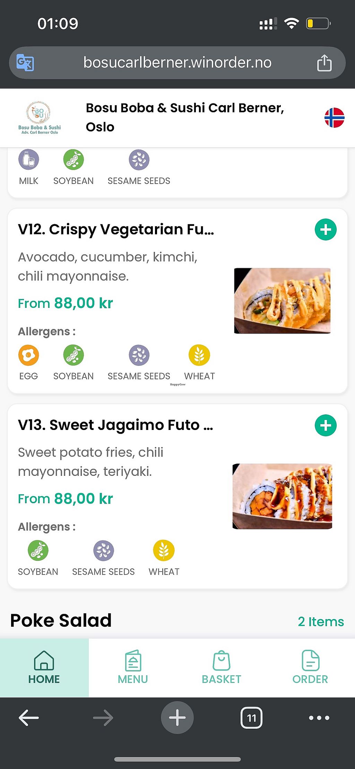Open the Basket tab

[222, 667]
